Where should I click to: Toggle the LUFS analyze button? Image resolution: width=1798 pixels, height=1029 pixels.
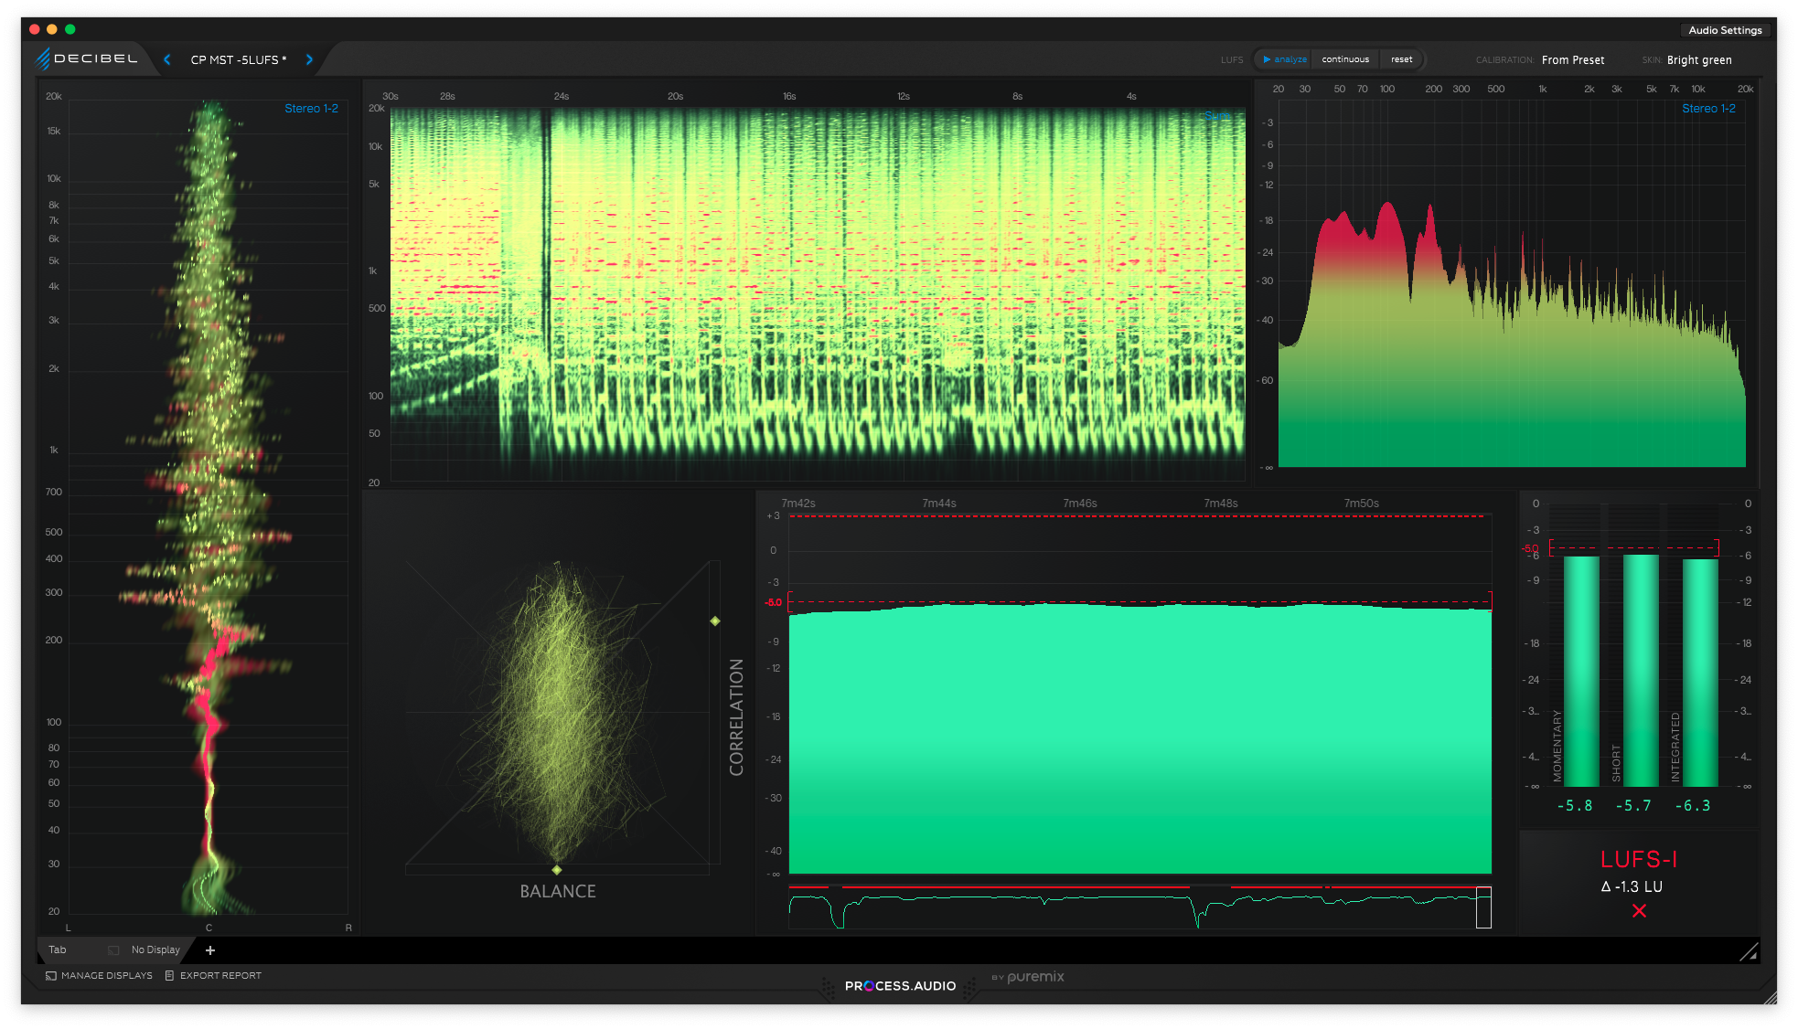pos(1284,59)
